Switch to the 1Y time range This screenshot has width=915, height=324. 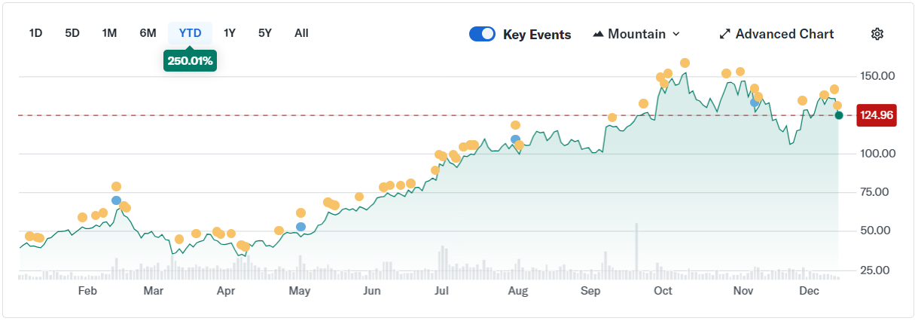[x=230, y=33]
